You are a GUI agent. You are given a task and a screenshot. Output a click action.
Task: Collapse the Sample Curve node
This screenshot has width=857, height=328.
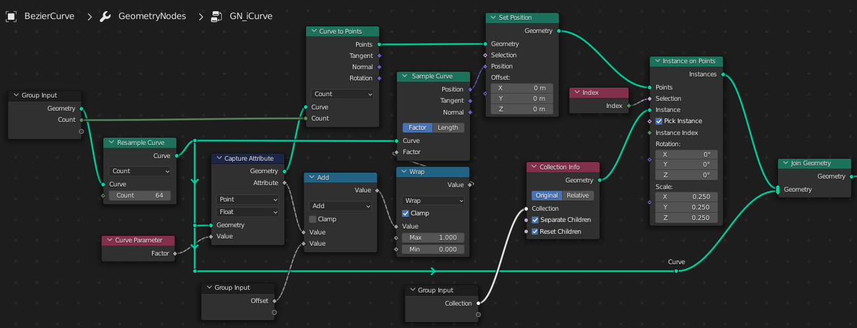404,76
